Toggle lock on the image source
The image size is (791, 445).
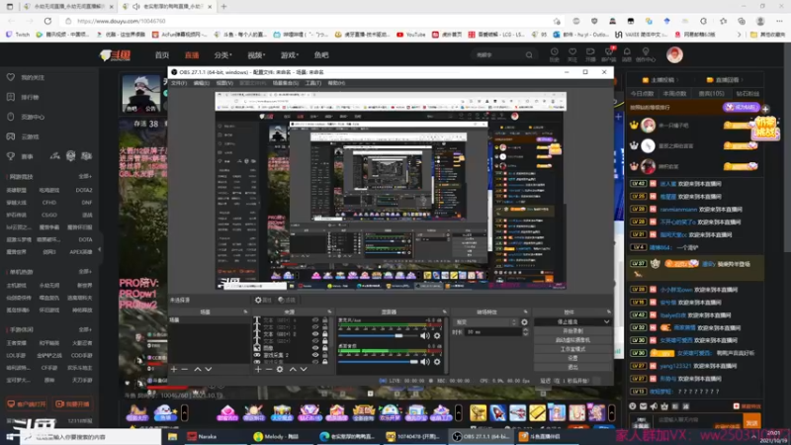pyautogui.click(x=325, y=348)
